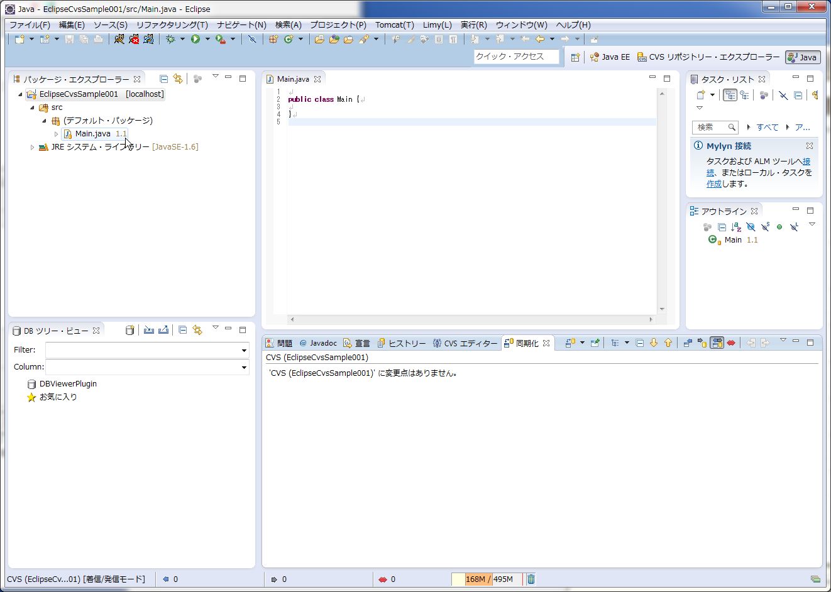Open the ウィンドウ(W) menu
831x592 pixels.
coord(521,25)
